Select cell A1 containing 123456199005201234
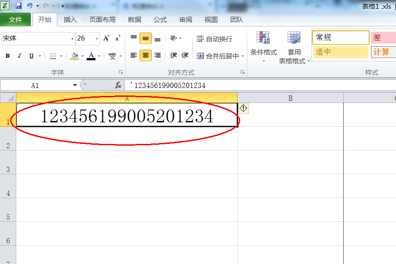396x264 pixels. pyautogui.click(x=127, y=115)
